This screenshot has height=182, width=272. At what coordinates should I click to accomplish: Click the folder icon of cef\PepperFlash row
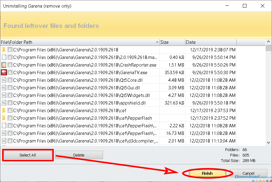(4, 118)
